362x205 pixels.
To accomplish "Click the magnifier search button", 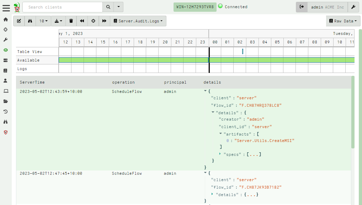I will (x=108, y=7).
